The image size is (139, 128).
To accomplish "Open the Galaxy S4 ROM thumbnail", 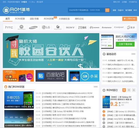I will click(106, 102).
